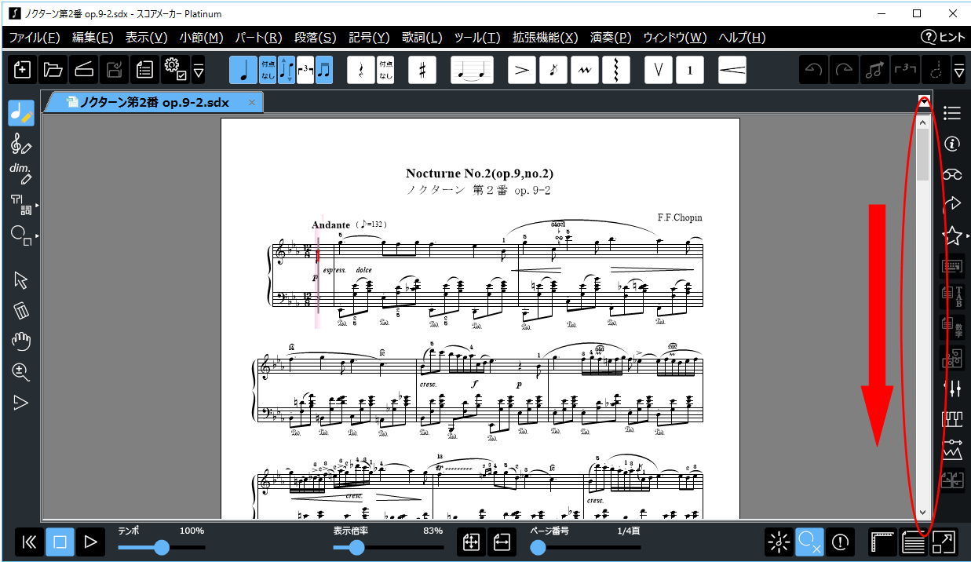The height and width of the screenshot is (562, 971).
Task: Toggle the rest 付点なし dotted option
Action: [385, 70]
